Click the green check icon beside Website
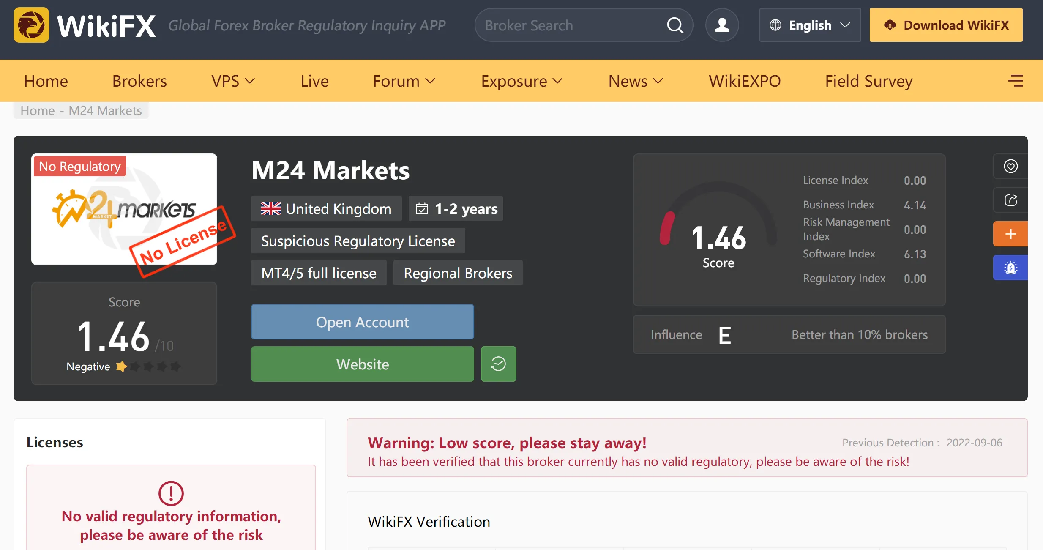Screen dimensions: 1043x550 pos(499,364)
